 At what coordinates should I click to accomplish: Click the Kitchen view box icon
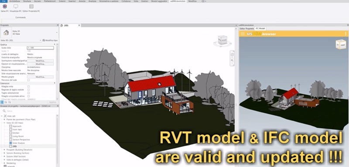point(10,133)
